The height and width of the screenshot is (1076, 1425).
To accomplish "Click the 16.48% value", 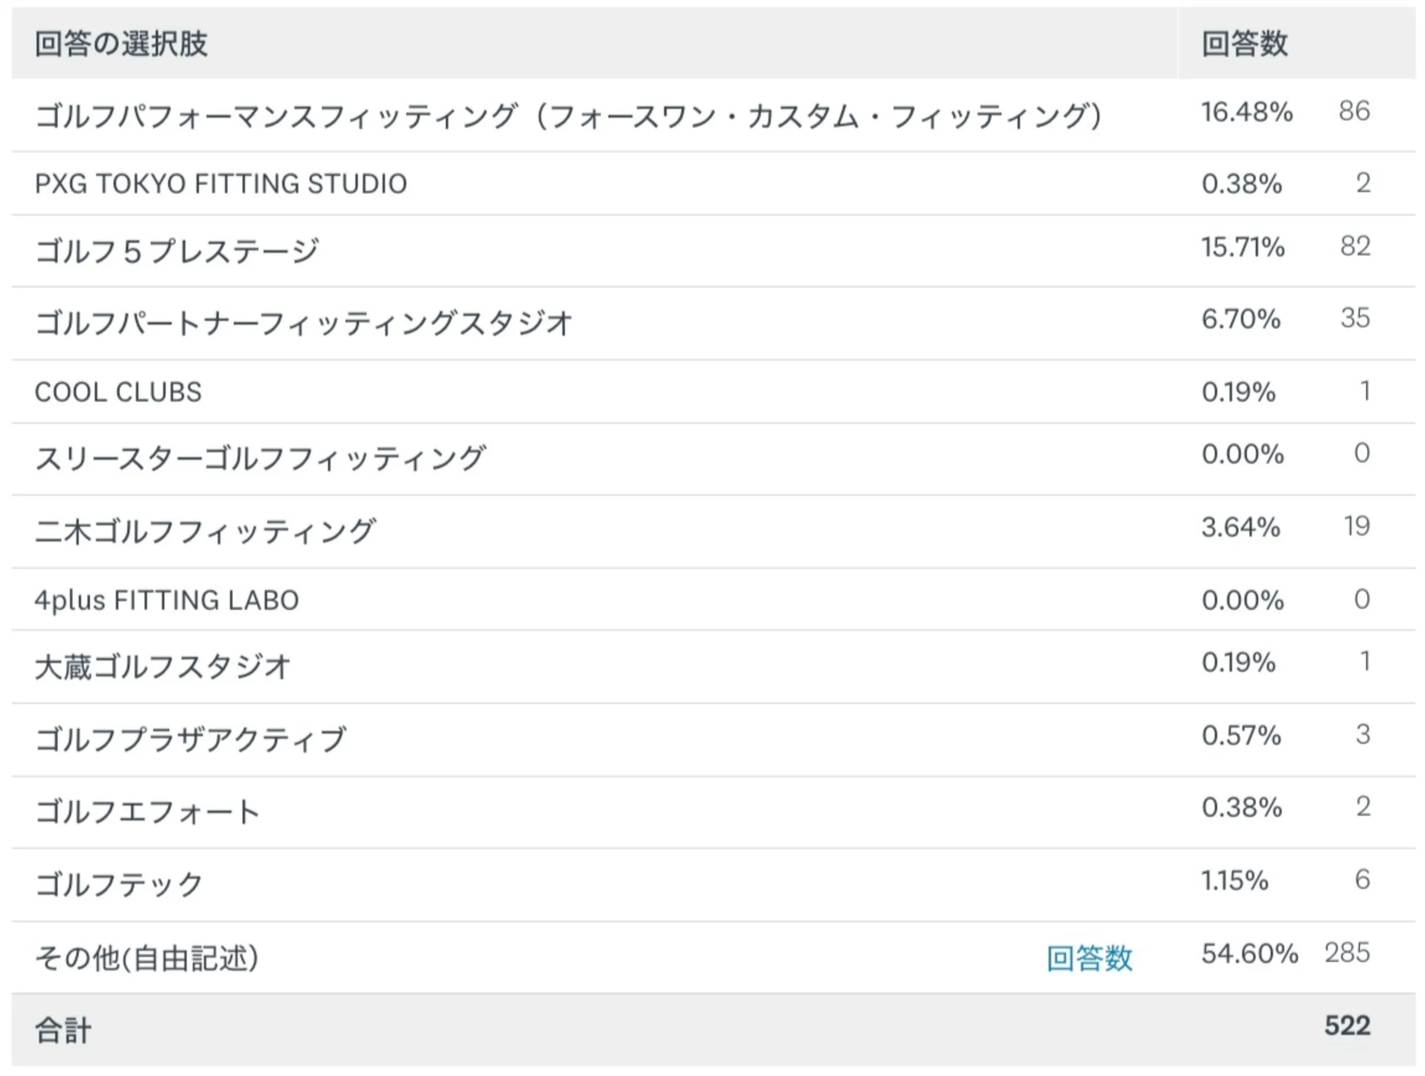I will (x=1246, y=112).
